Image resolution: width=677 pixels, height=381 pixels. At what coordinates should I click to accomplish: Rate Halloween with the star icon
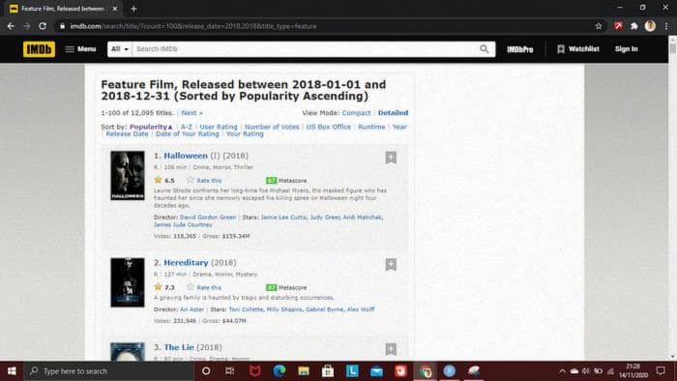[191, 180]
